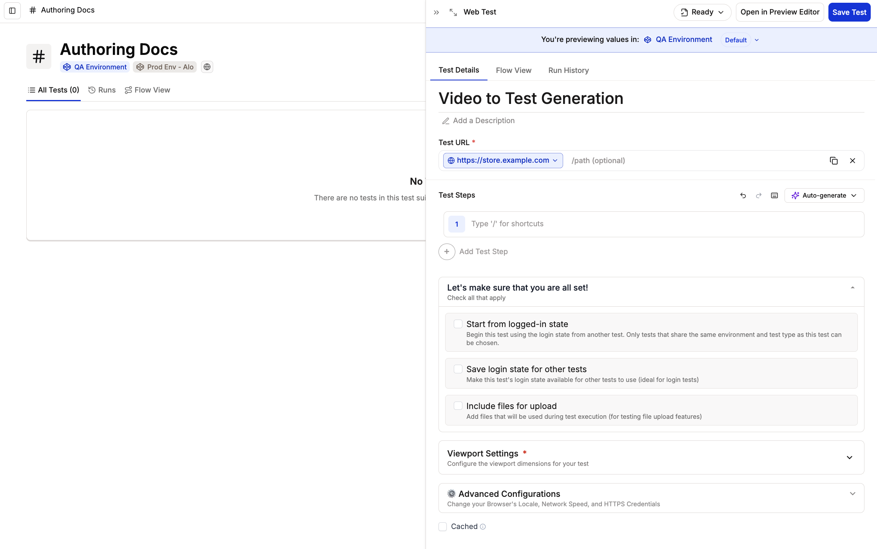Check Save login state for other tests
The height and width of the screenshot is (549, 877).
tap(458, 369)
